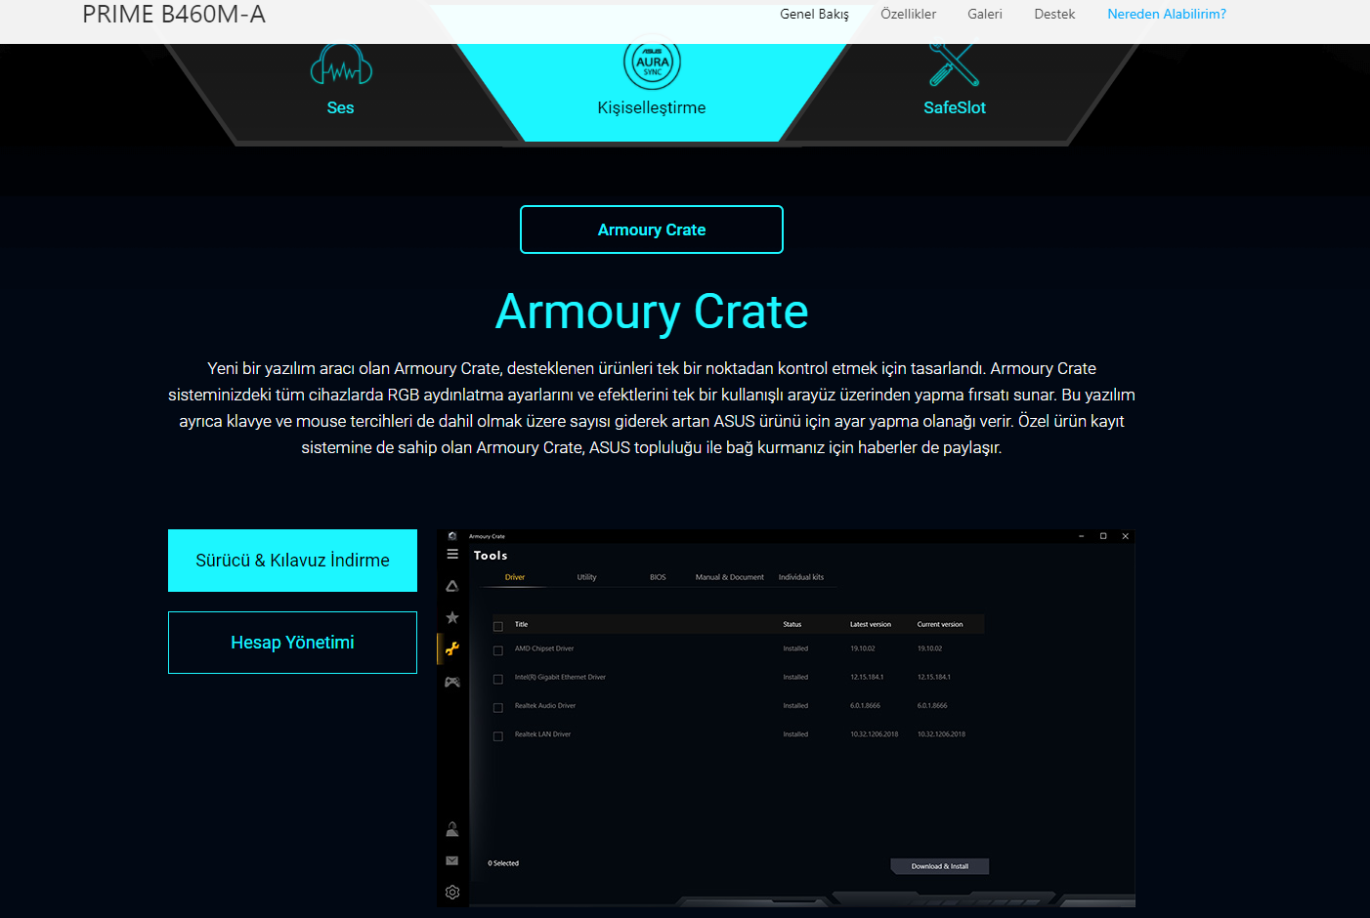Click Installed status of AMD Chipset Driver
Viewport: 1370px width, 918px height.
(795, 648)
